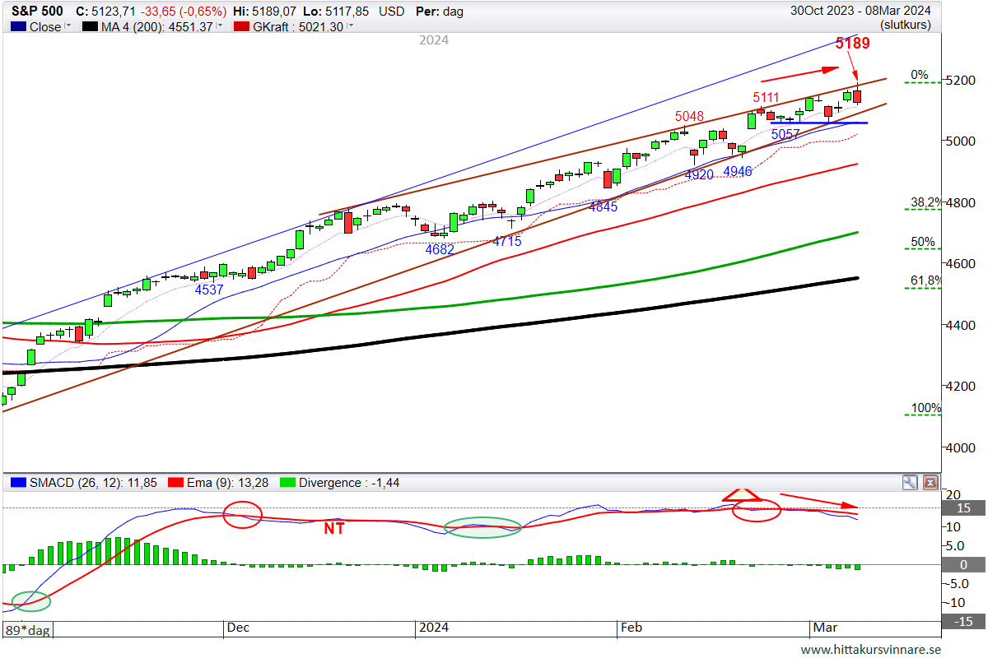Click the Feb label on time axis
Screen dimensions: 988x658
pyautogui.click(x=631, y=628)
